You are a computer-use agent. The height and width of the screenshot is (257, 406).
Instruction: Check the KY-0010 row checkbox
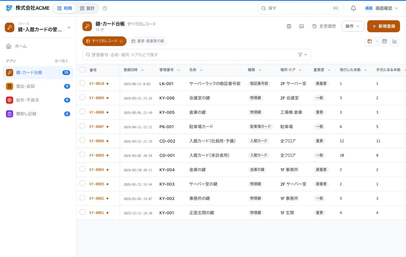point(82,83)
